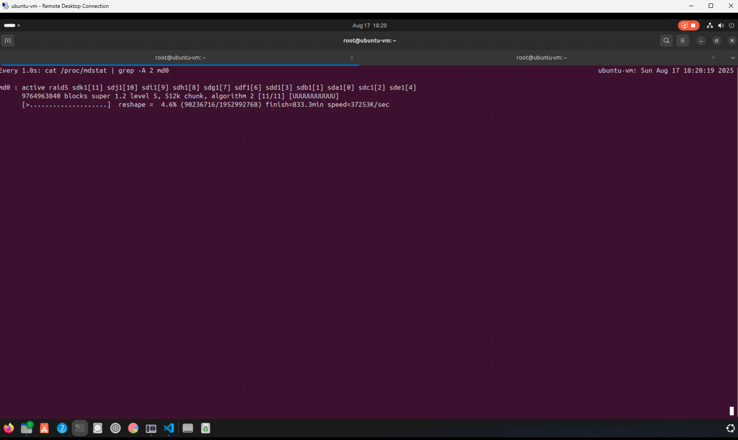The image size is (738, 440).
Task: Click the 'sda1[0]' device entry
Action: click(x=341, y=88)
